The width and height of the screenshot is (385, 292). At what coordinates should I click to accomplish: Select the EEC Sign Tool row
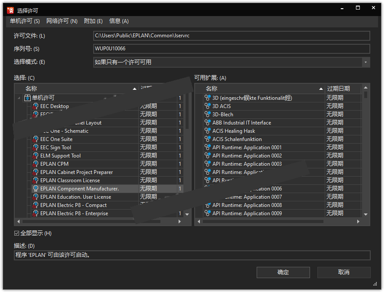point(108,148)
